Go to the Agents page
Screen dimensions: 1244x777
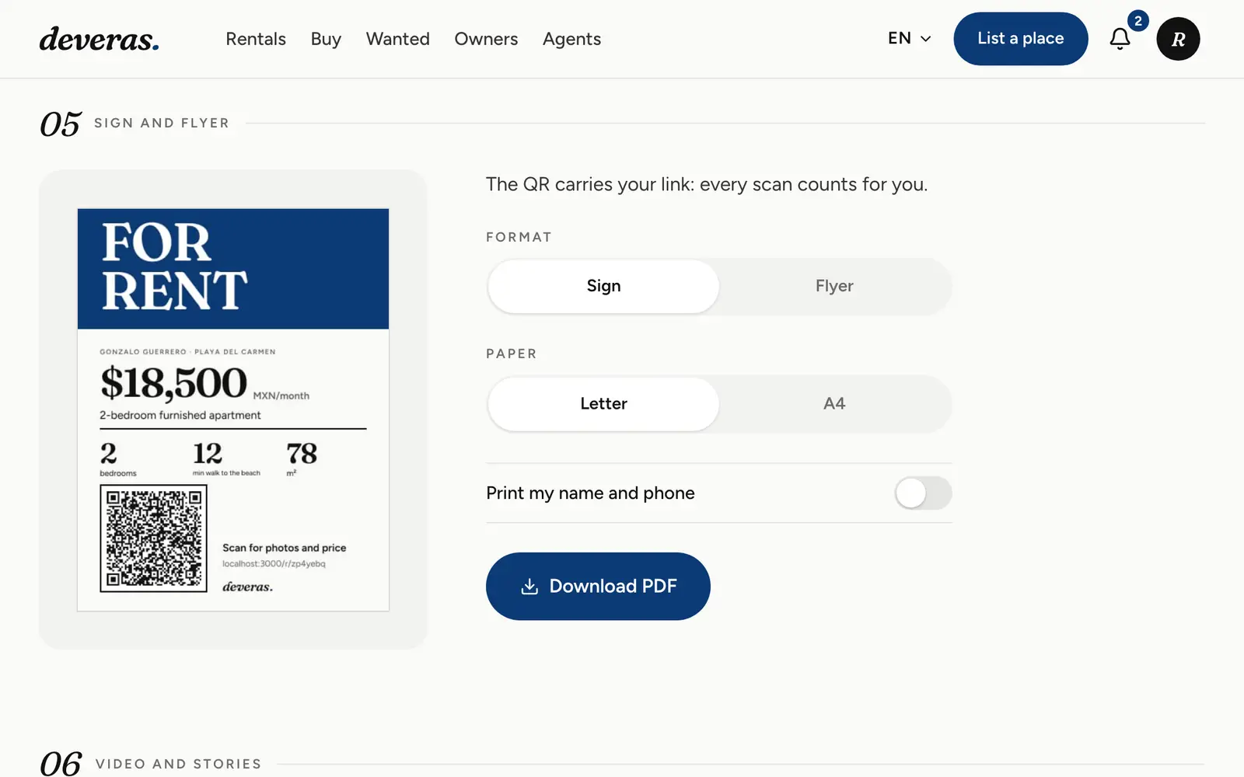pyautogui.click(x=571, y=39)
